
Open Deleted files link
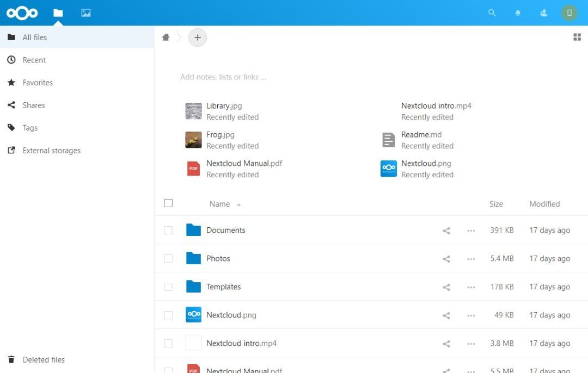coord(44,360)
